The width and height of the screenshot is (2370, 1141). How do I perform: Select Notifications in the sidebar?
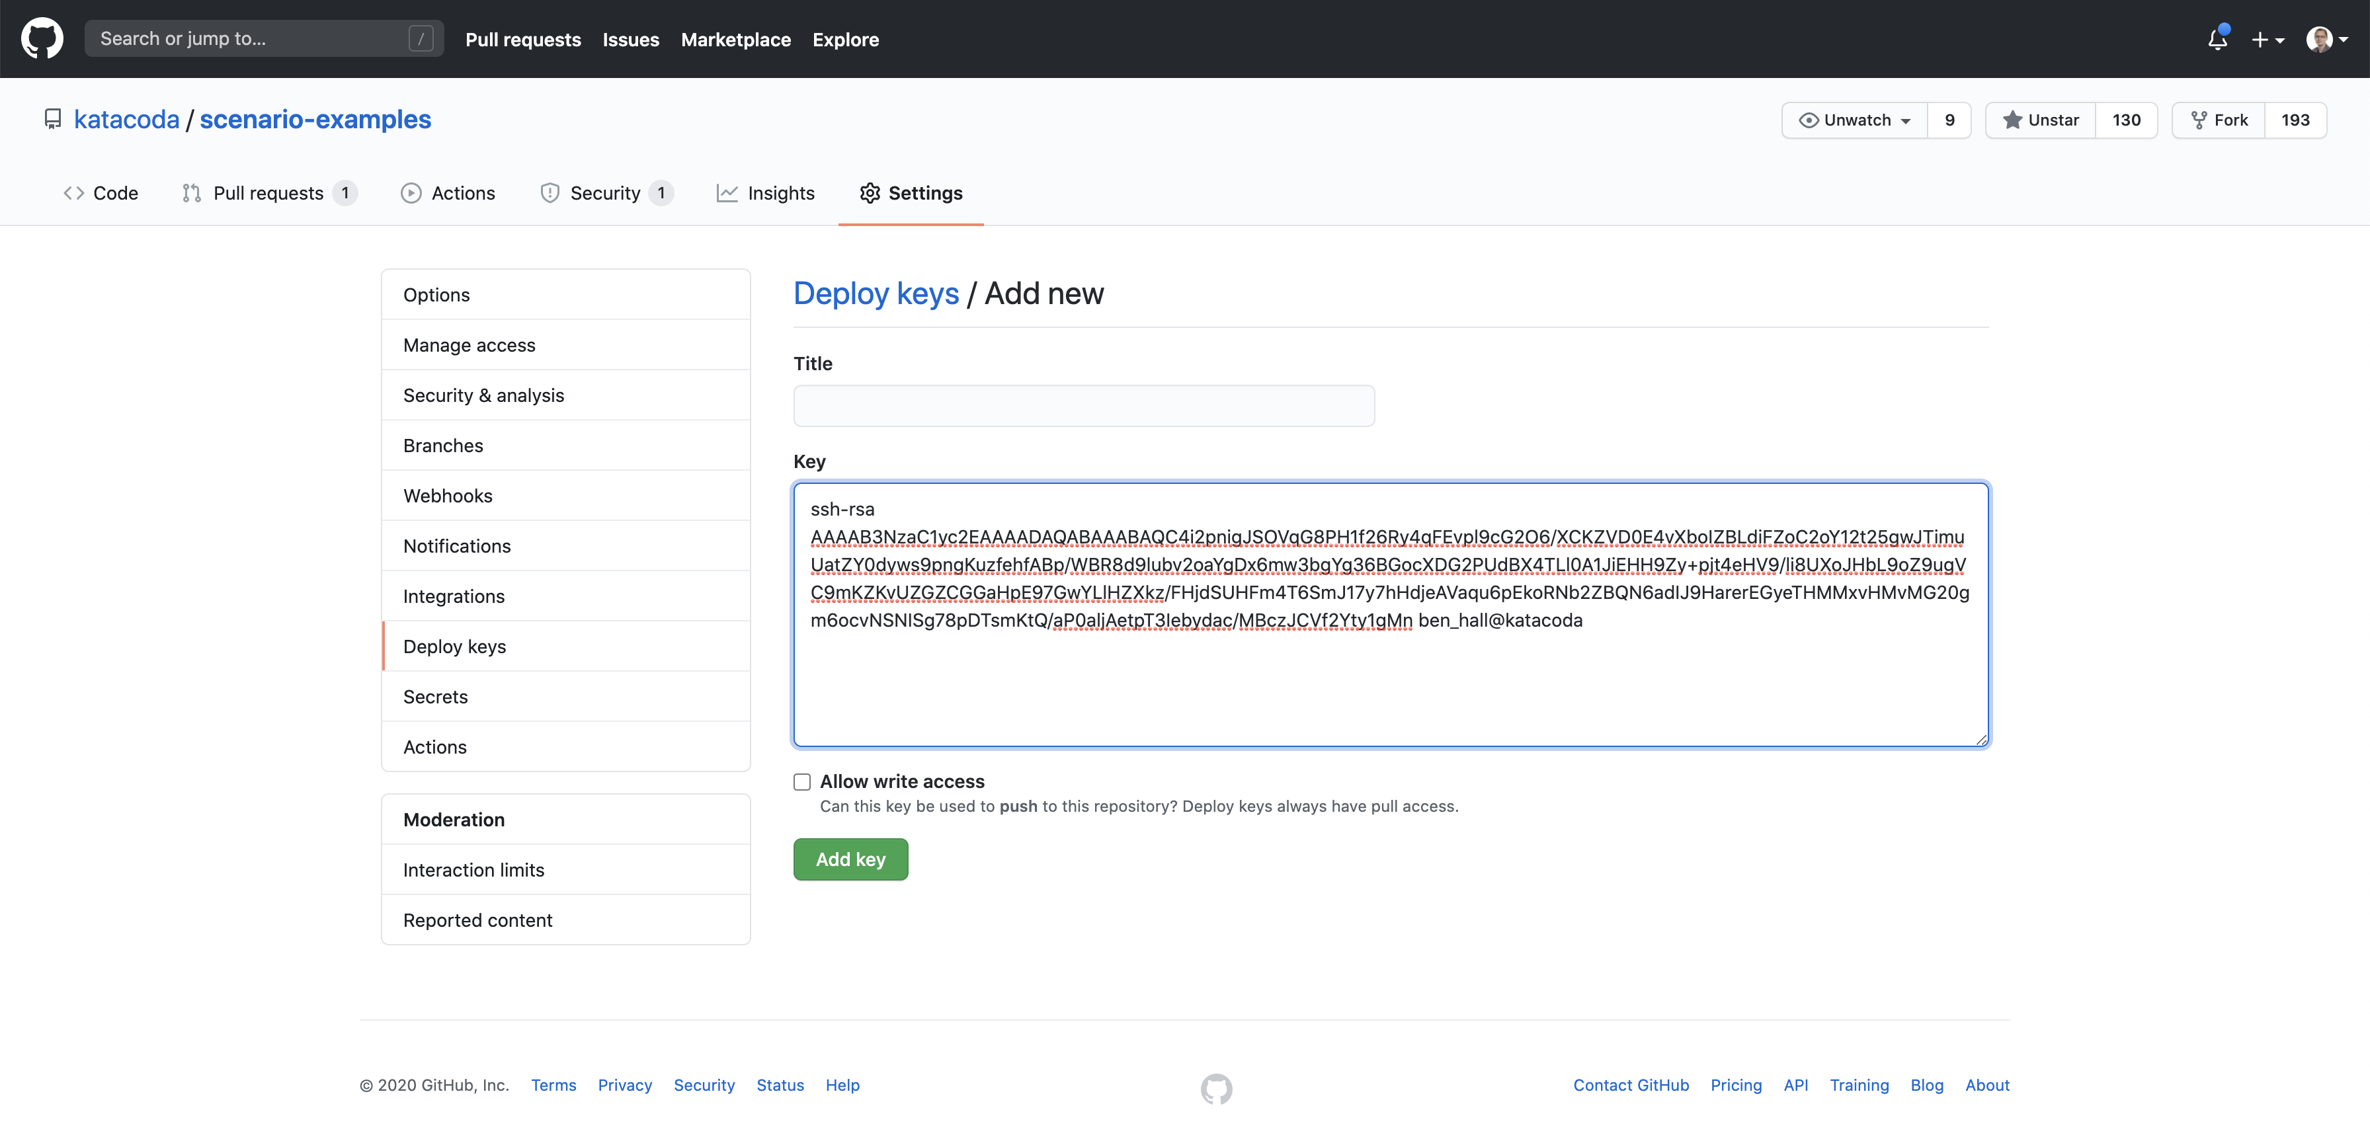click(x=566, y=546)
